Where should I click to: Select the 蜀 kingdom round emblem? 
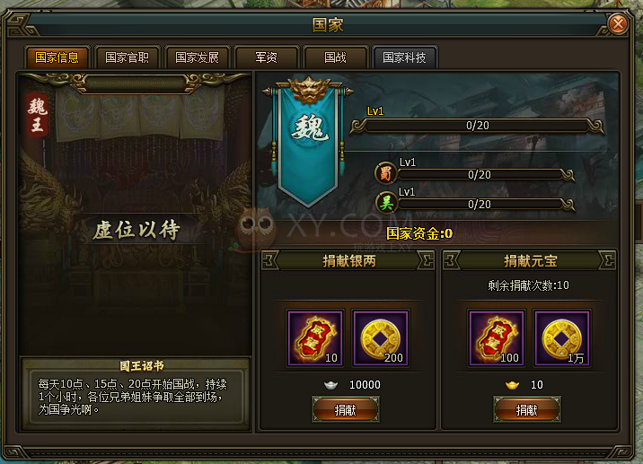(386, 173)
